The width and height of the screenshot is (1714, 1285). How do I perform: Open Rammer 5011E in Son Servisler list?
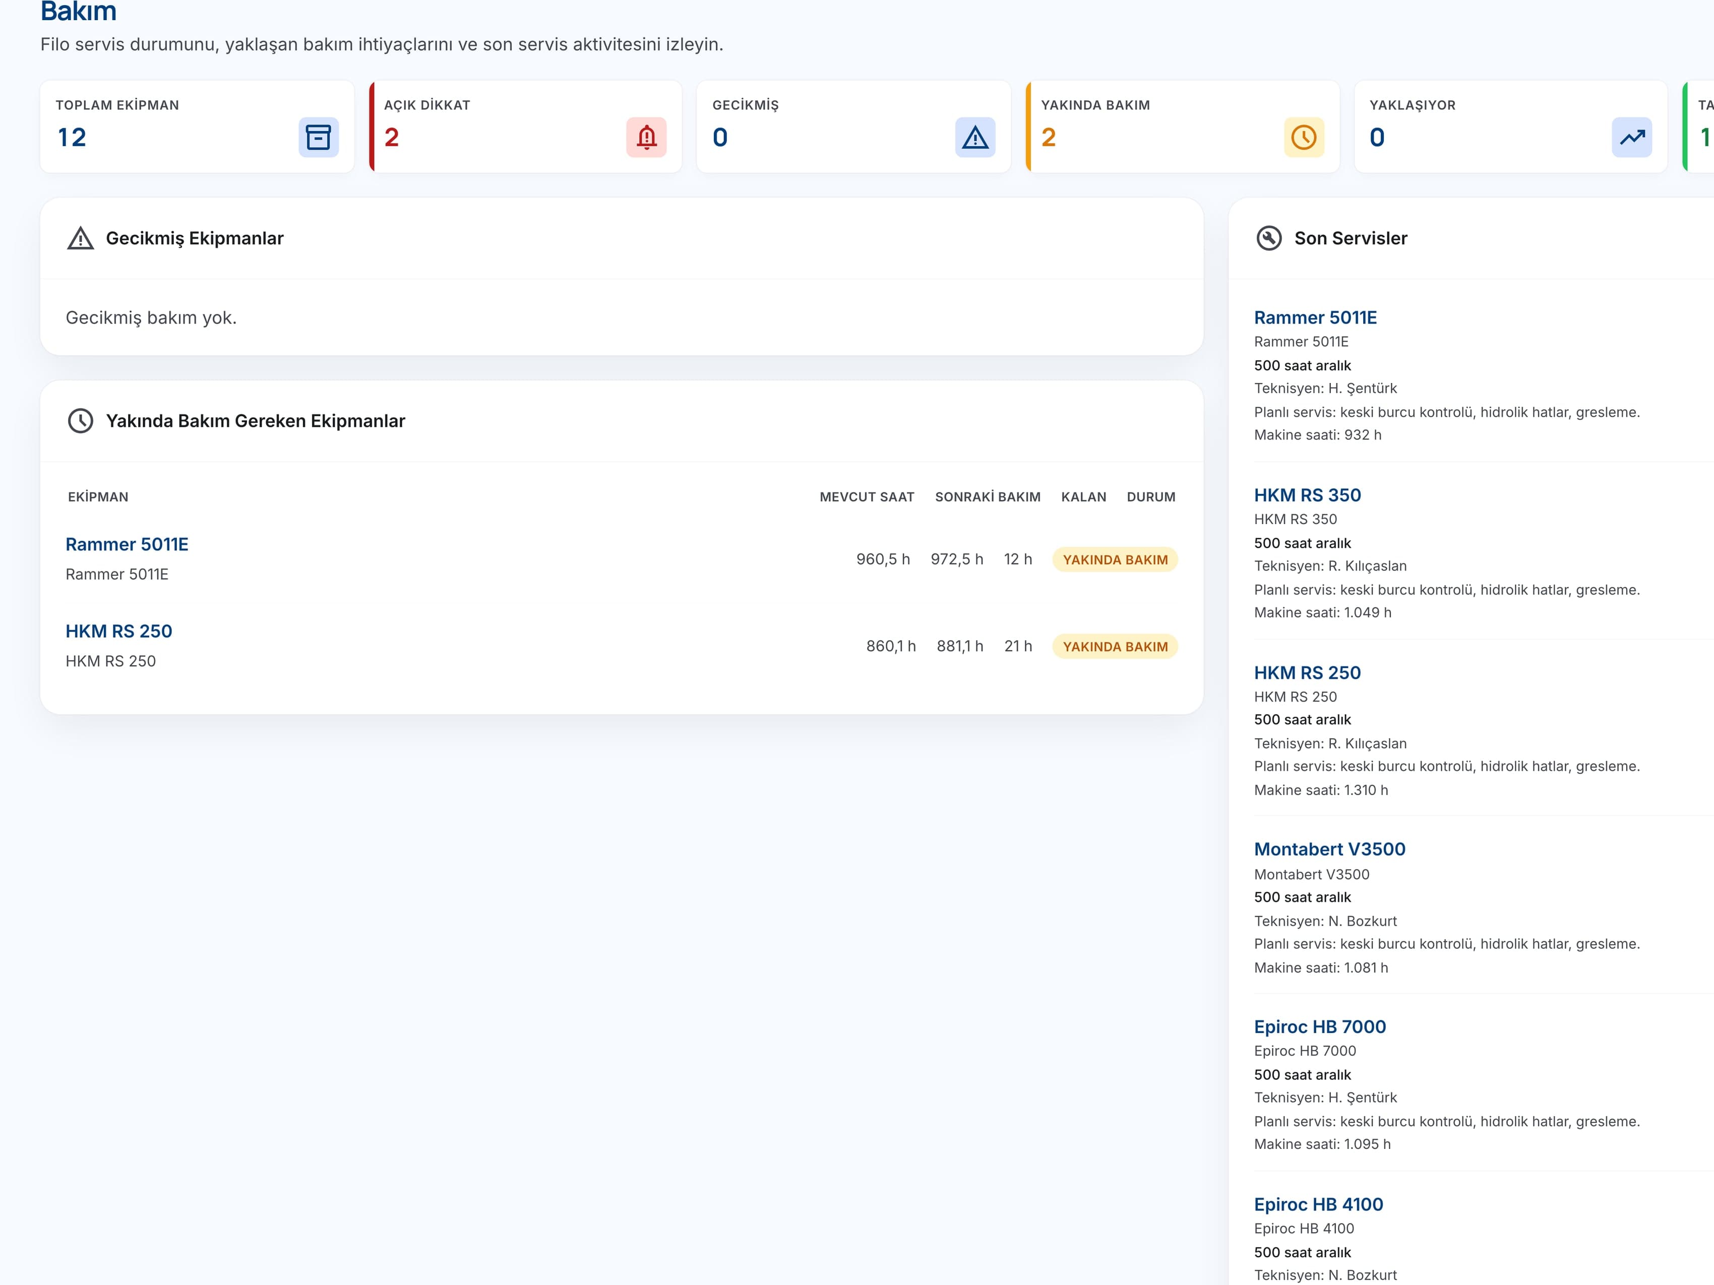point(1316,317)
